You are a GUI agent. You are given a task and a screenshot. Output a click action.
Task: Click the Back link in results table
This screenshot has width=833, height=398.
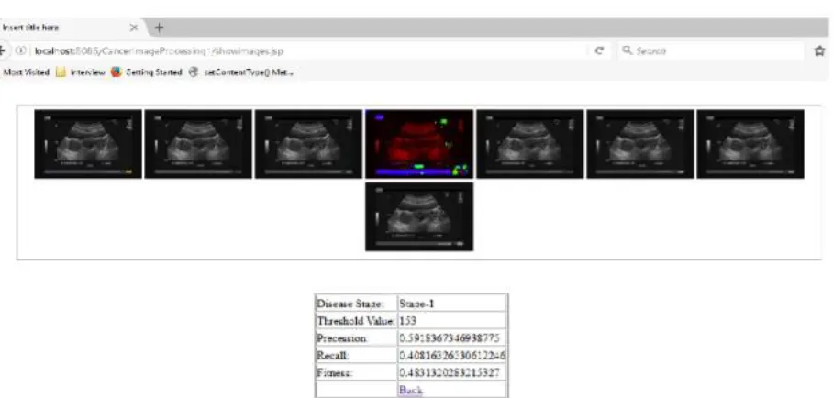point(411,390)
